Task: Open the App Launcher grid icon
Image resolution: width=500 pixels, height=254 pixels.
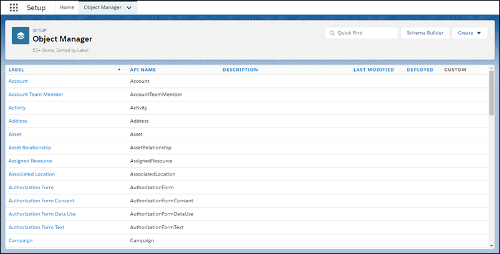Action: point(13,7)
